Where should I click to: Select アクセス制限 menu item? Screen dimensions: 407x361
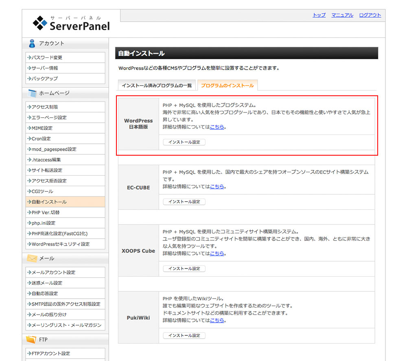click(x=66, y=107)
